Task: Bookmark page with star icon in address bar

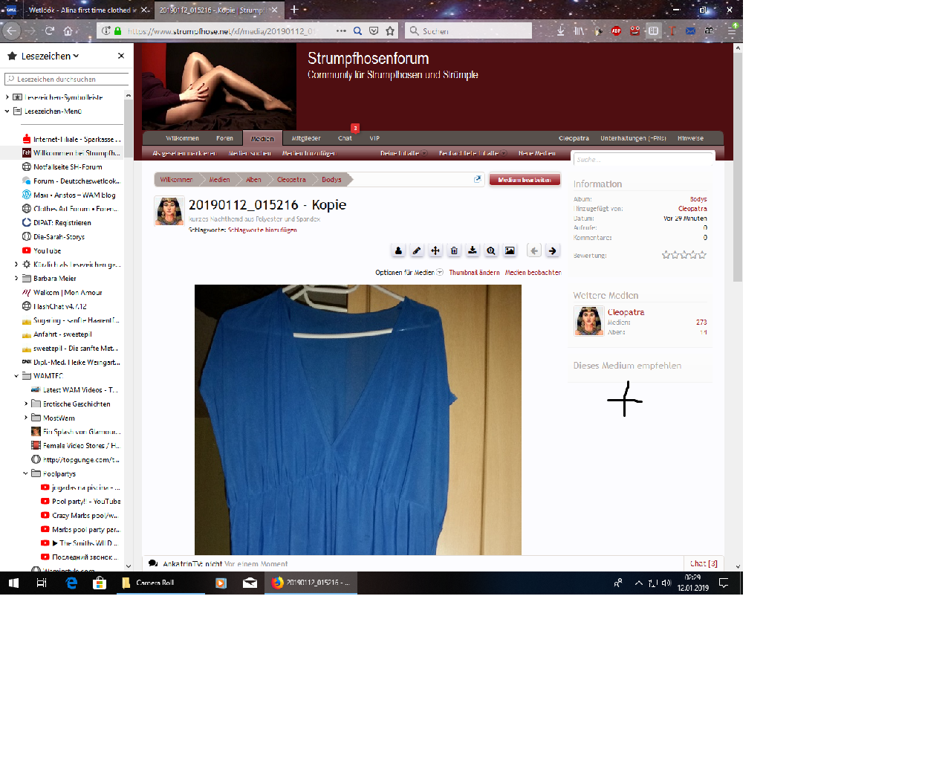Action: 390,31
